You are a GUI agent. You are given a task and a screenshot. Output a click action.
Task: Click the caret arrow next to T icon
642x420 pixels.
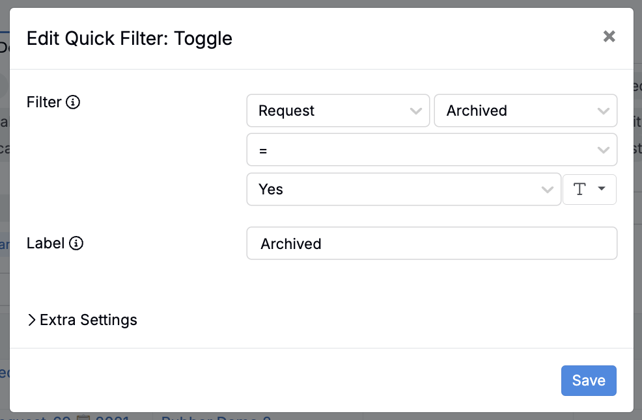[x=602, y=189]
